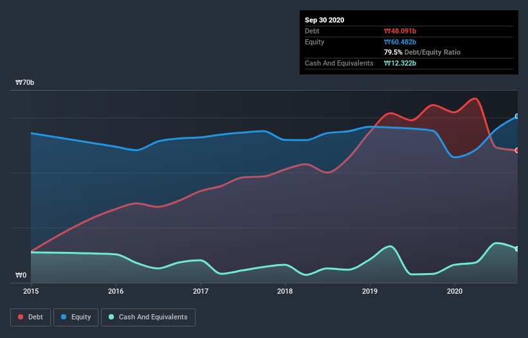The image size is (528, 338).
Task: Click the Sep 30 2020 tooltip date
Action: (325, 20)
